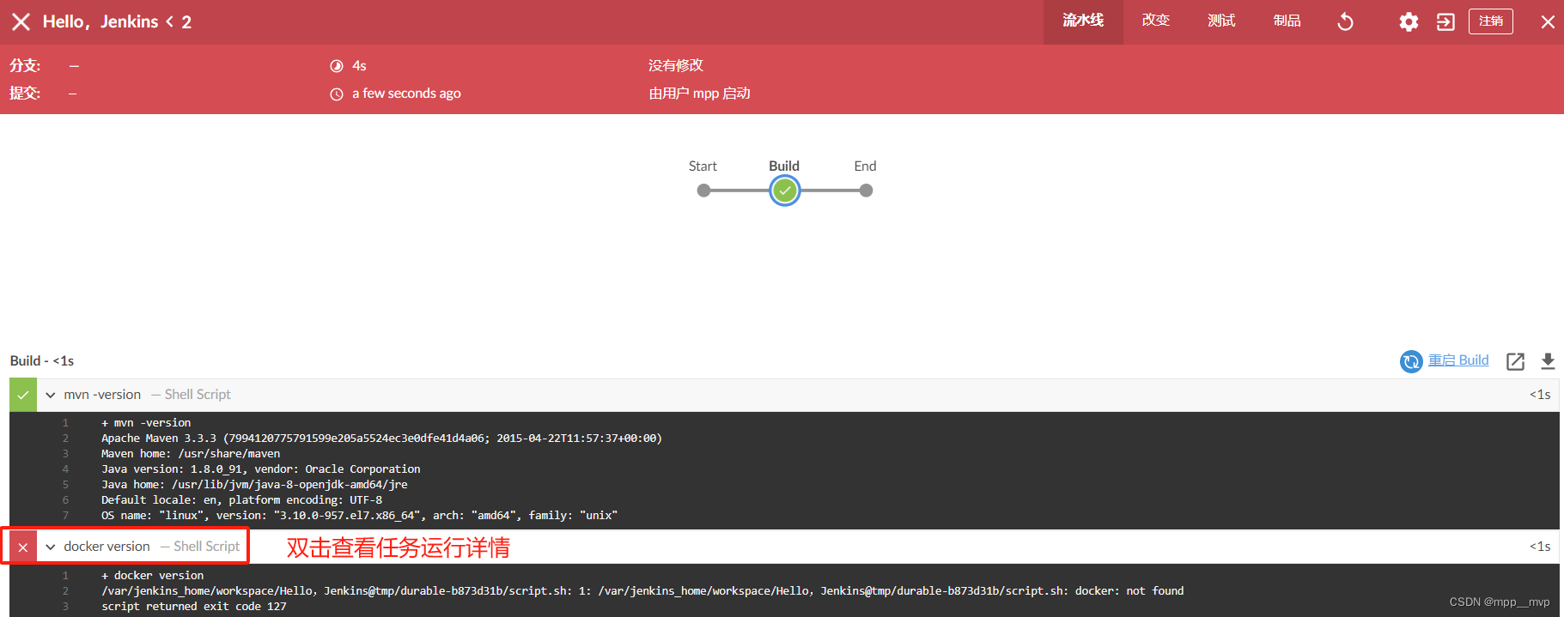The image size is (1564, 617).
Task: Download the Build log with the download icon
Action: [x=1548, y=361]
